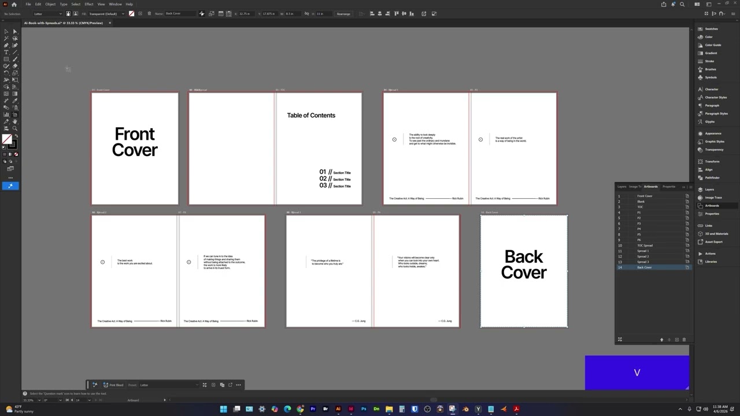
Task: Expand hidden panel tabs double chevron
Action: 683,187
